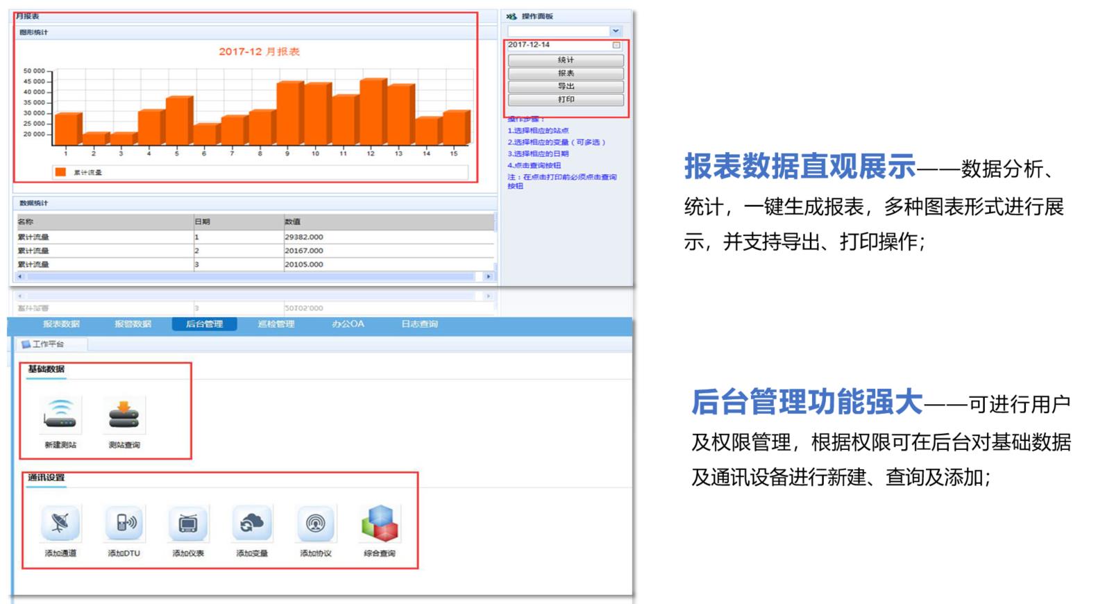
Task: Select the cell with value 29382.000
Action: tap(389, 237)
